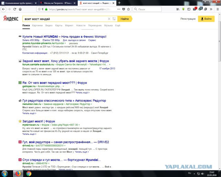Focus the Firefox Поиск search box
221x177 pixels.
pyautogui.click(x=147, y=9)
